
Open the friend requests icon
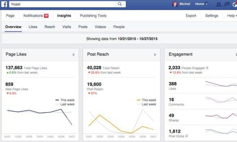coord(219,4)
